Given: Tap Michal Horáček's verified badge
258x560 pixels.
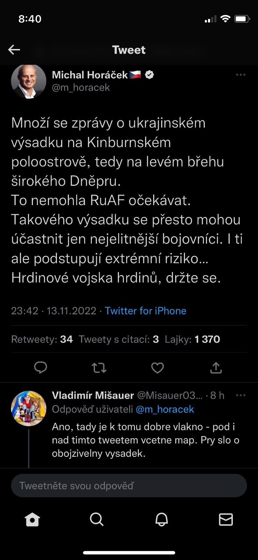Looking at the screenshot, I should [x=150, y=75].
